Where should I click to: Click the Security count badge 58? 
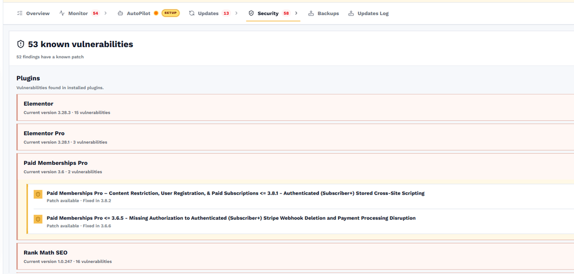point(286,13)
